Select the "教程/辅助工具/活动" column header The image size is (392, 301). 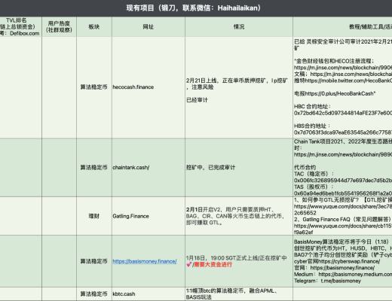342,26
